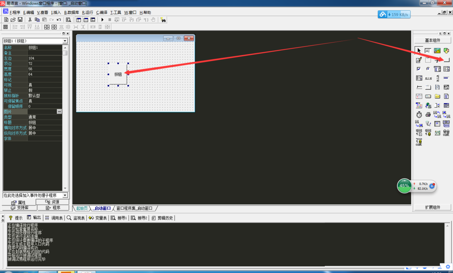Open the V.查看 menu
Viewport: 453px width, 273px height.
tap(43, 12)
